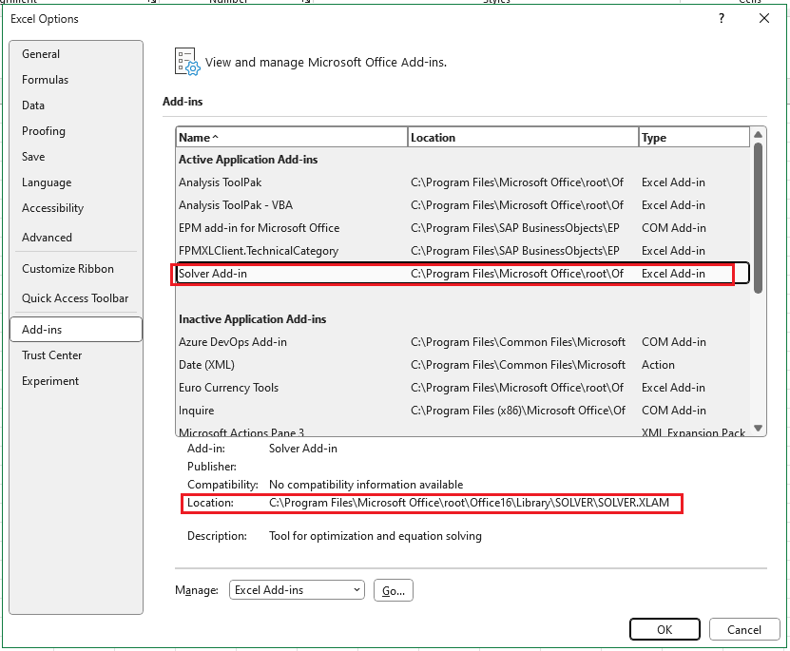Viewport: 790px width, 651px height.
Task: Select the Analysis ToolPak add-in row
Action: [x=463, y=182]
